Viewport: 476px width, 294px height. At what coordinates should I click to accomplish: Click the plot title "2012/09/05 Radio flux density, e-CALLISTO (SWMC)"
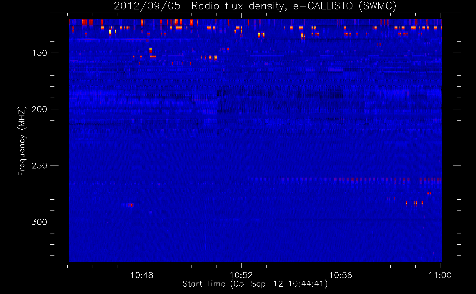click(x=255, y=6)
